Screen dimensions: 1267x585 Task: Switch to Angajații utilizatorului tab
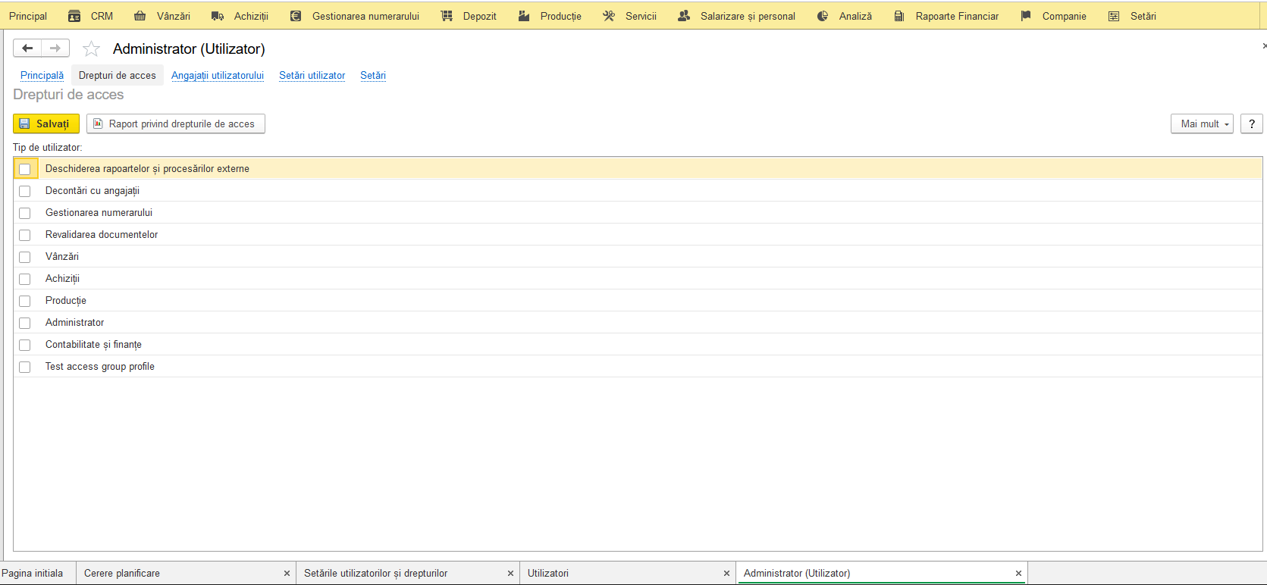(218, 75)
